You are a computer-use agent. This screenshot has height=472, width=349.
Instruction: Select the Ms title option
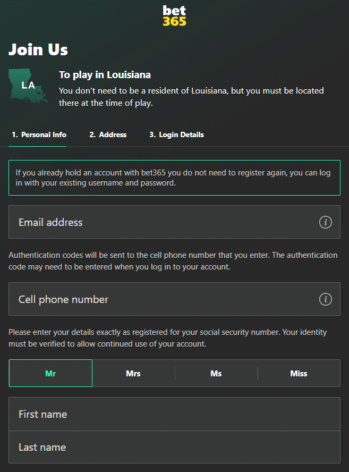pyautogui.click(x=216, y=373)
